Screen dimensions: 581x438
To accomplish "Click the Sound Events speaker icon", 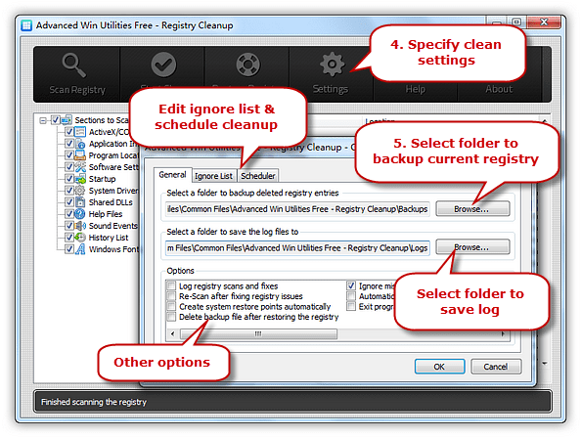I will pyautogui.click(x=80, y=226).
